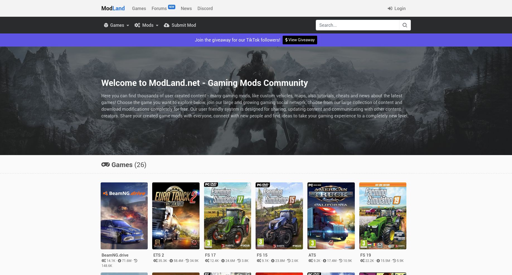Click ATS updates count 10.9K
This screenshot has width=512, height=275.
(x=348, y=261)
